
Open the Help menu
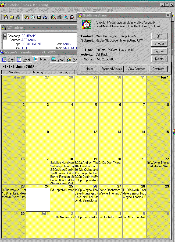[109, 10]
